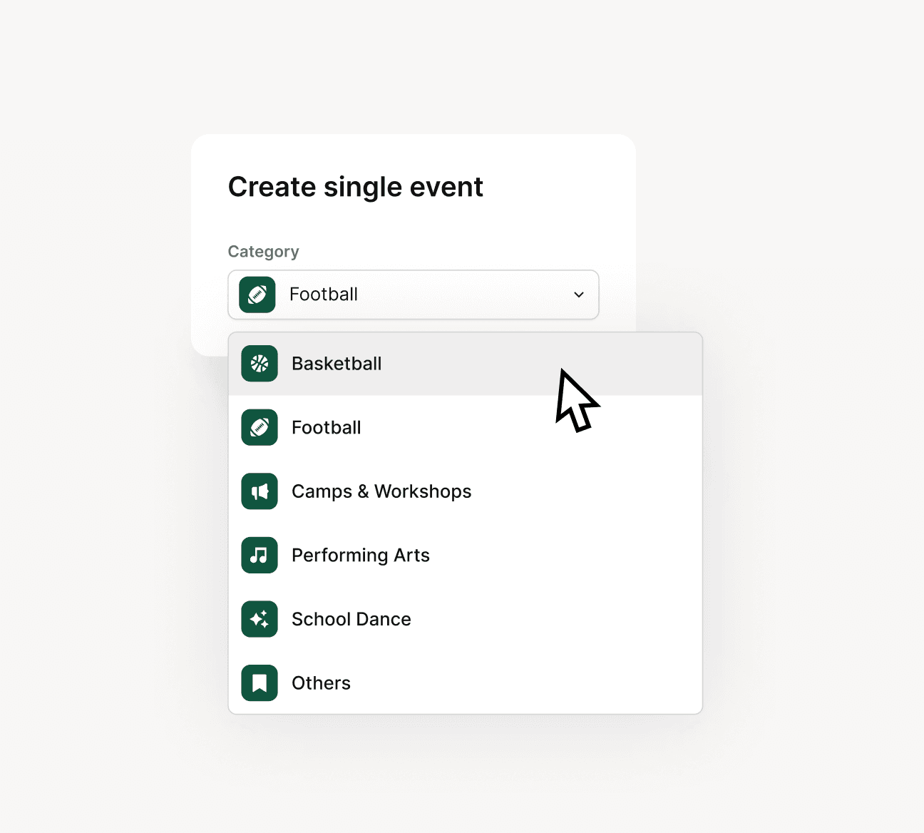Click the Category field label
The height and width of the screenshot is (833, 924).
[263, 252]
